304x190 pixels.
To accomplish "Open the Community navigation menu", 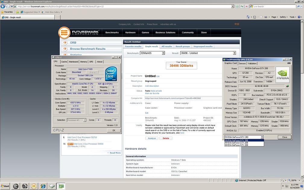I will click(188, 33).
